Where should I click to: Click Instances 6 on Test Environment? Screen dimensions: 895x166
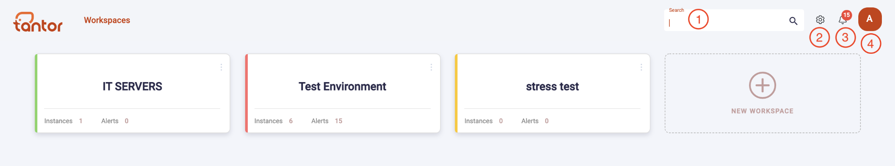[x=274, y=121]
